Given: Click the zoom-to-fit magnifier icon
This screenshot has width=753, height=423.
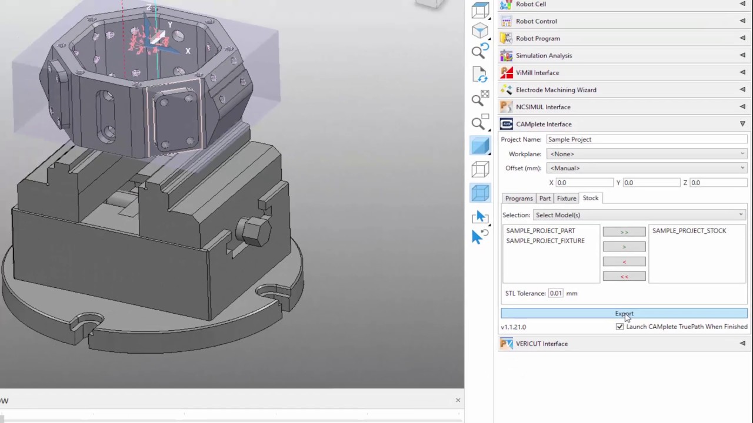Looking at the screenshot, I should pos(480,99).
